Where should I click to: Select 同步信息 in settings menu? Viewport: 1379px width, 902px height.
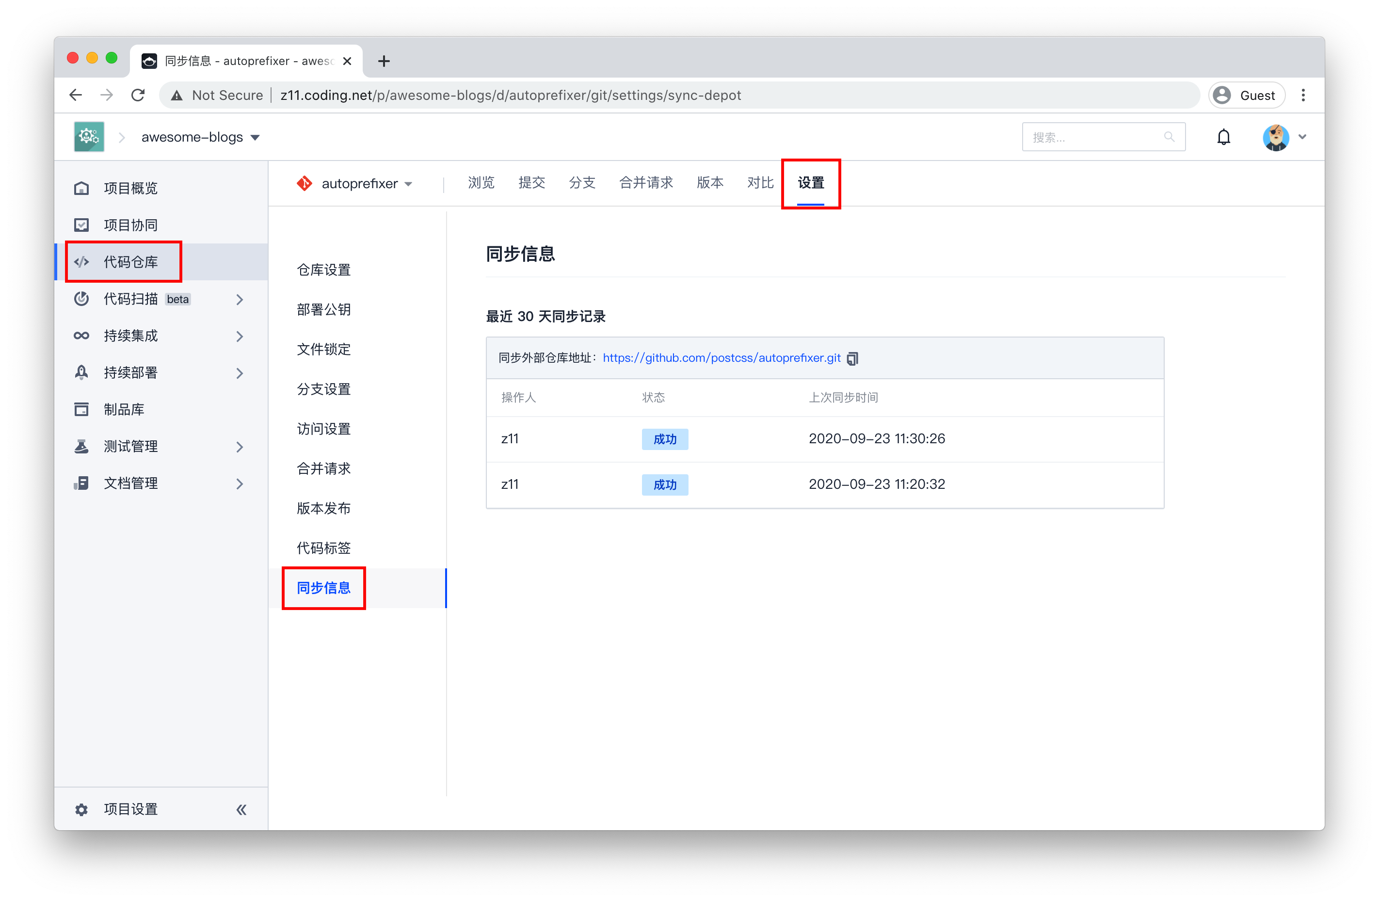click(x=324, y=588)
